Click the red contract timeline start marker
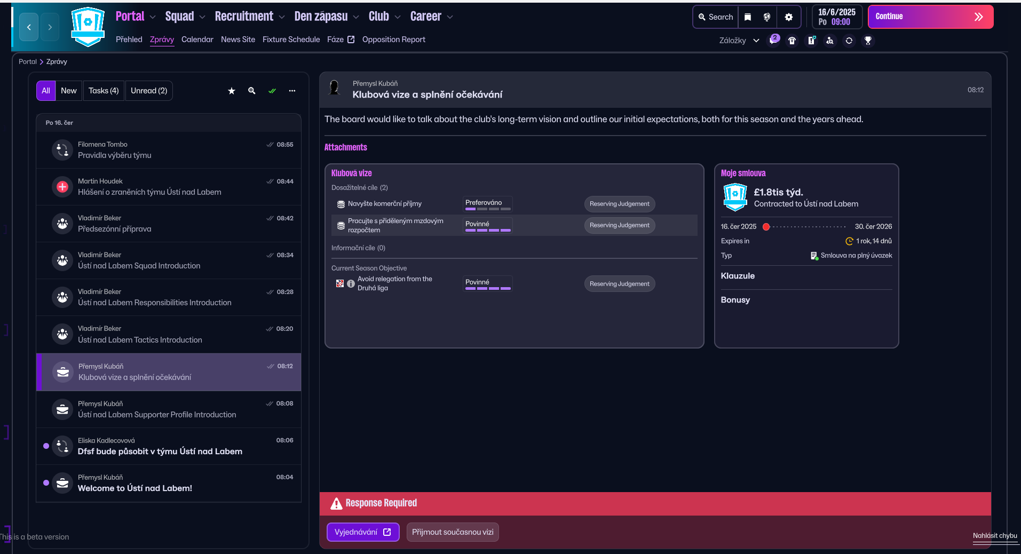Screen dimensions: 1021x554 tap(766, 227)
